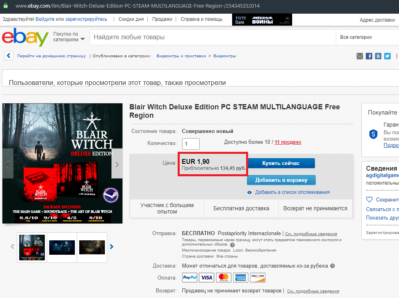Click 'Показать дру' other items link
The height and width of the screenshot is (298, 399).
pyautogui.click(x=383, y=218)
